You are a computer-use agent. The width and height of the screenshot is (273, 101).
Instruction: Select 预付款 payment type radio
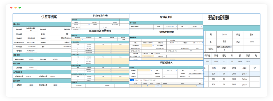tap(143, 54)
